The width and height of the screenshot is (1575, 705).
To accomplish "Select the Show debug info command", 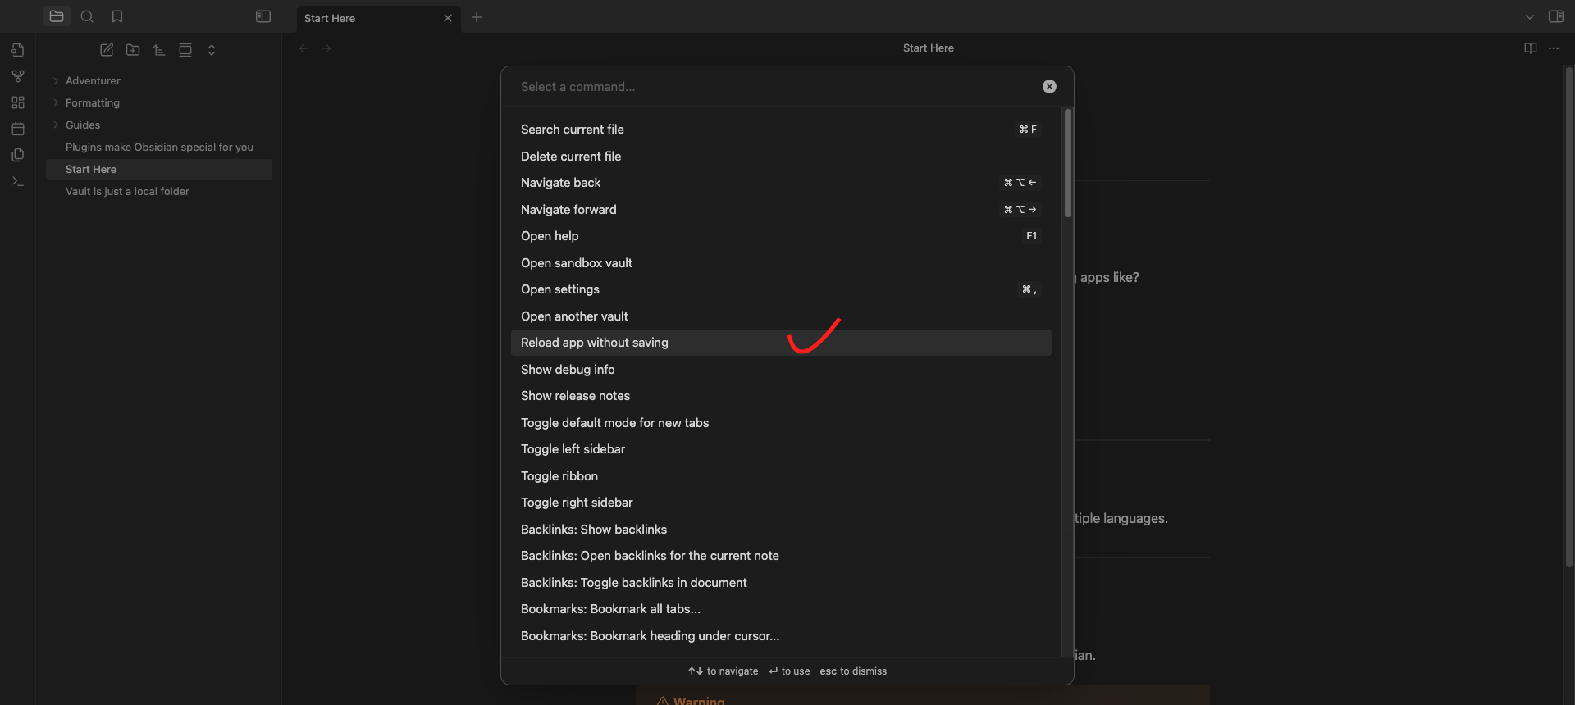I will pos(781,370).
